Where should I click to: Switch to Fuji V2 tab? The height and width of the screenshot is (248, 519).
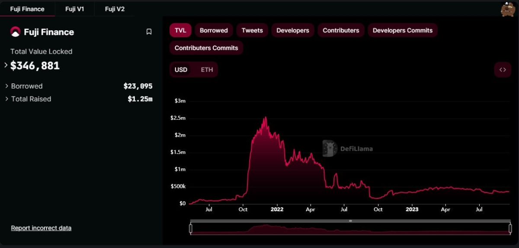point(115,9)
